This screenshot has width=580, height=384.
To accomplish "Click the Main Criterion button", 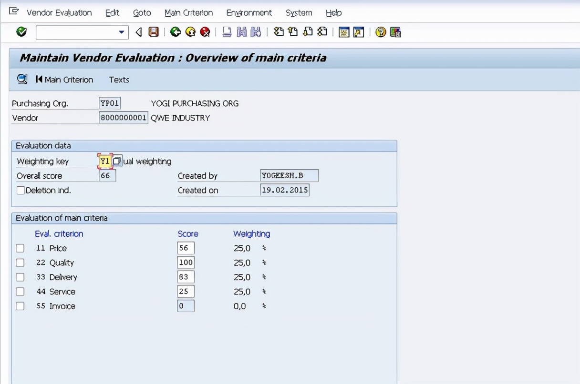I will 64,80.
